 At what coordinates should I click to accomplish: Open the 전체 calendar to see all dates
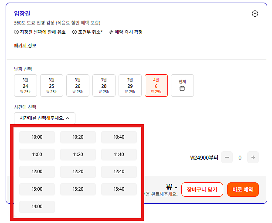(182, 85)
